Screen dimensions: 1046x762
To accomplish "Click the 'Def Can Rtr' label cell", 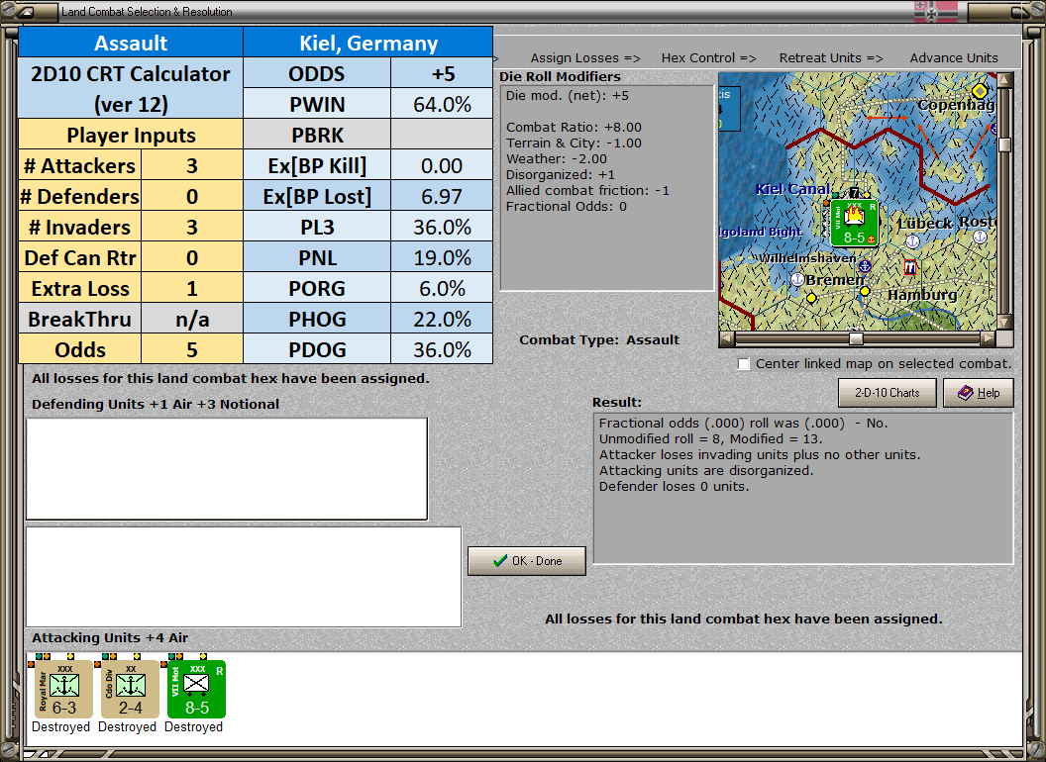I will pyautogui.click(x=80, y=257).
